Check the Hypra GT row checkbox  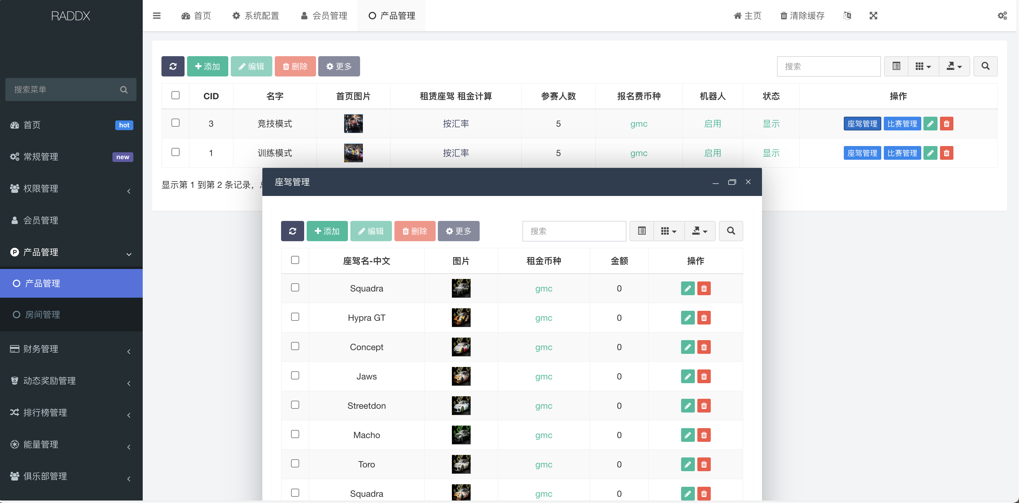(295, 317)
